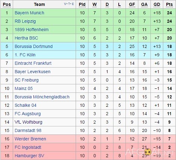Open Borussia Dortmund team page

(34, 46)
